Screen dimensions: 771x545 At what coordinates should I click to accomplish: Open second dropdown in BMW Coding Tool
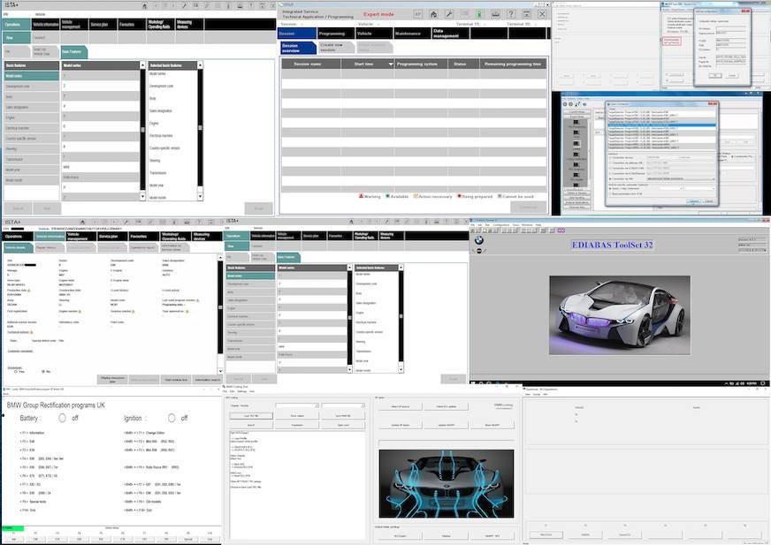pos(343,405)
